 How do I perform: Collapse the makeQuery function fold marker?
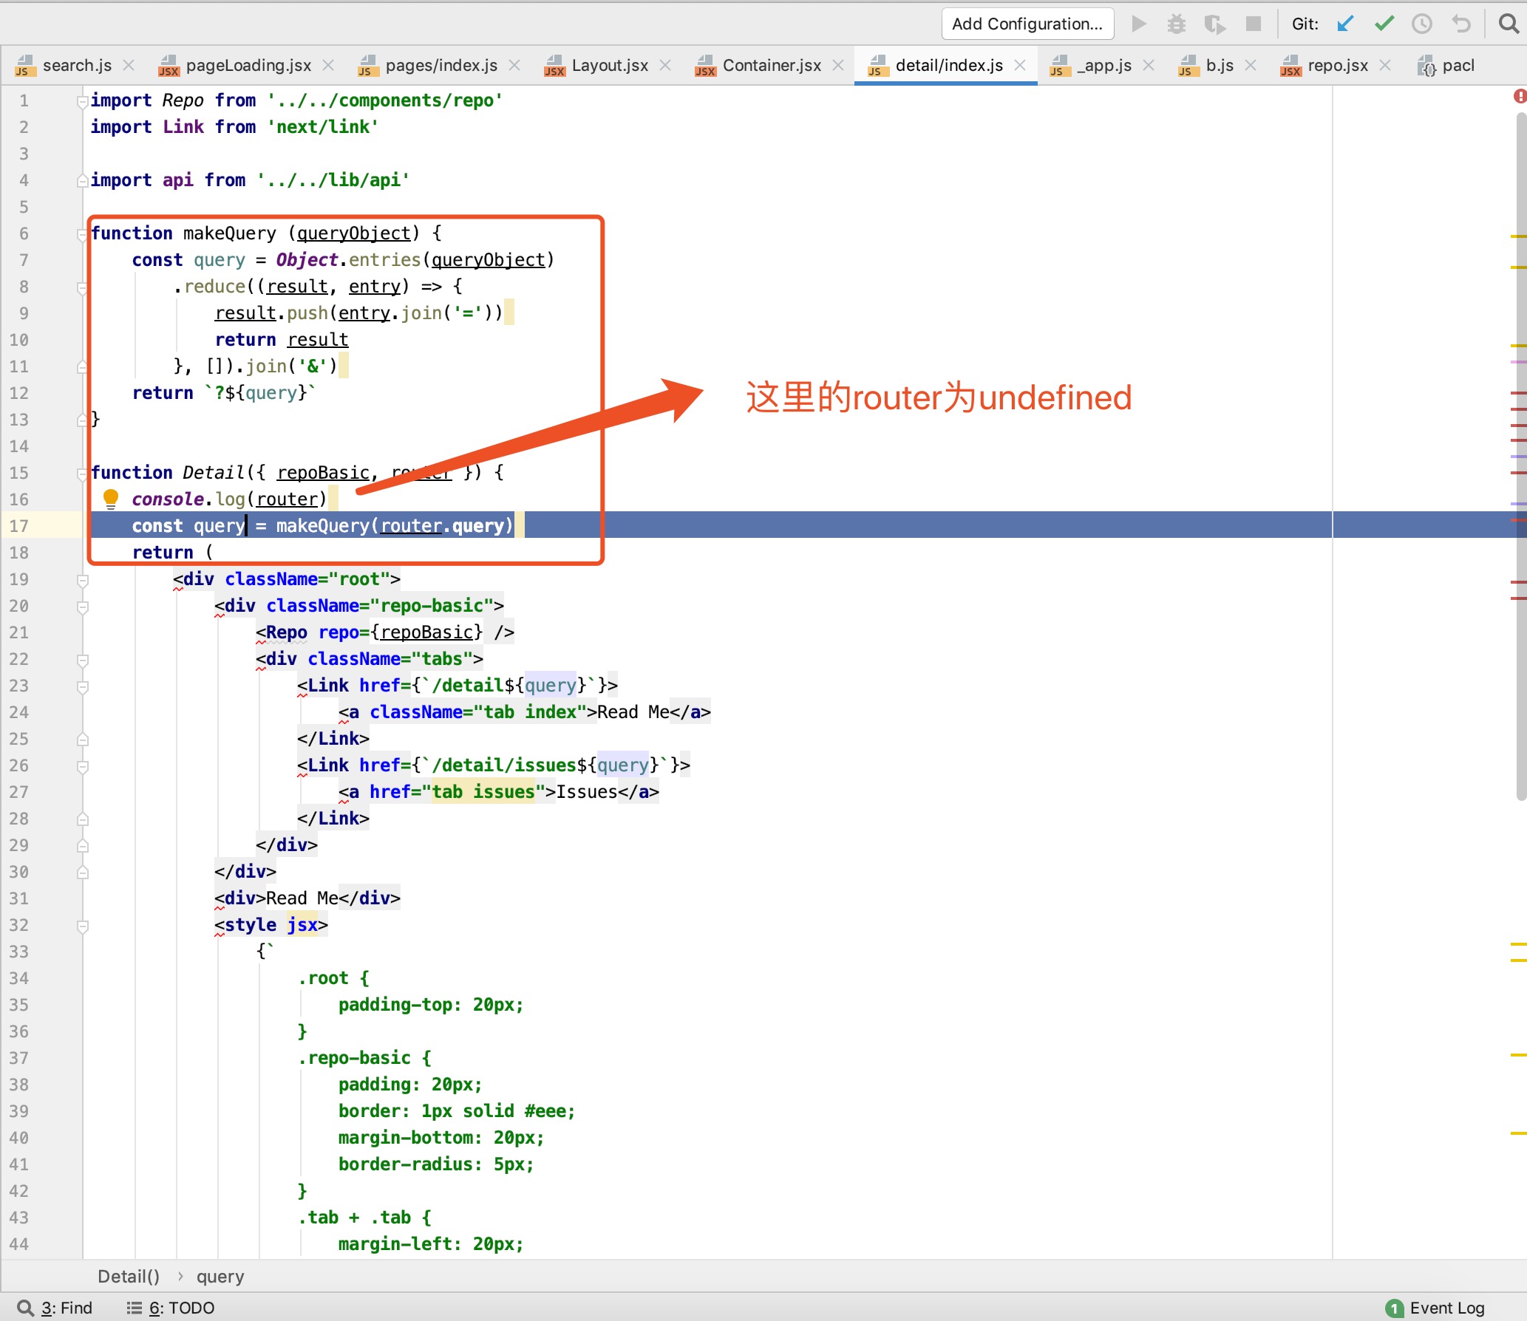82,234
